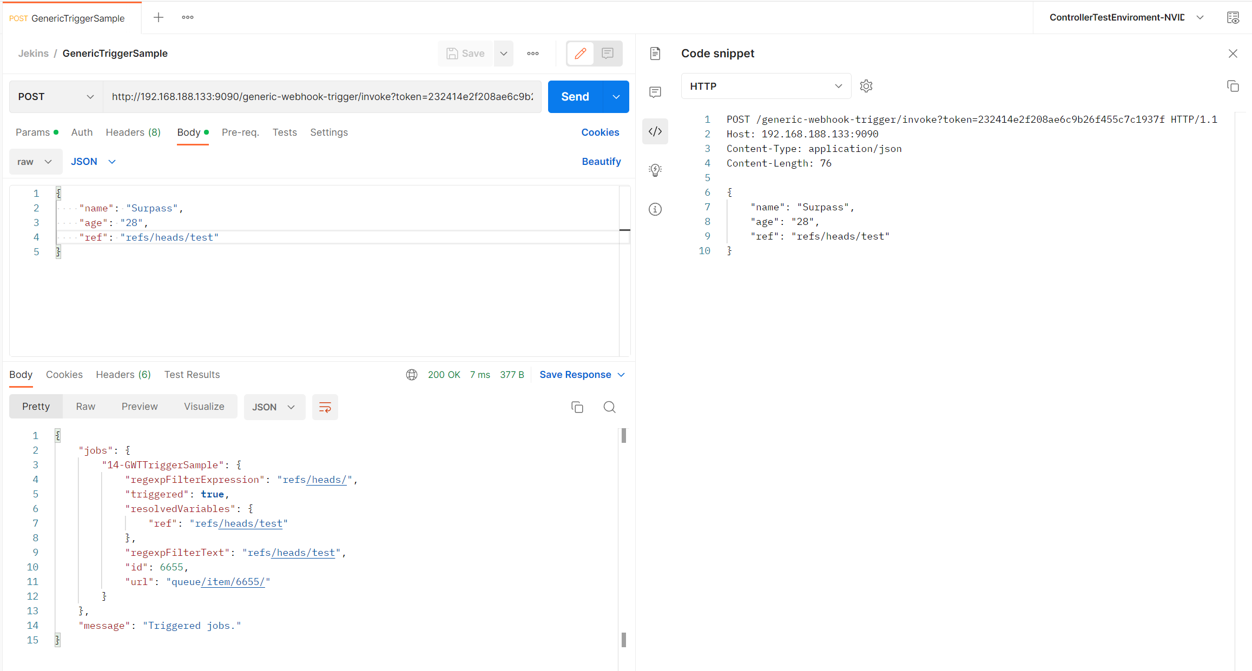This screenshot has width=1252, height=671.
Task: Send the request
Action: pos(575,97)
